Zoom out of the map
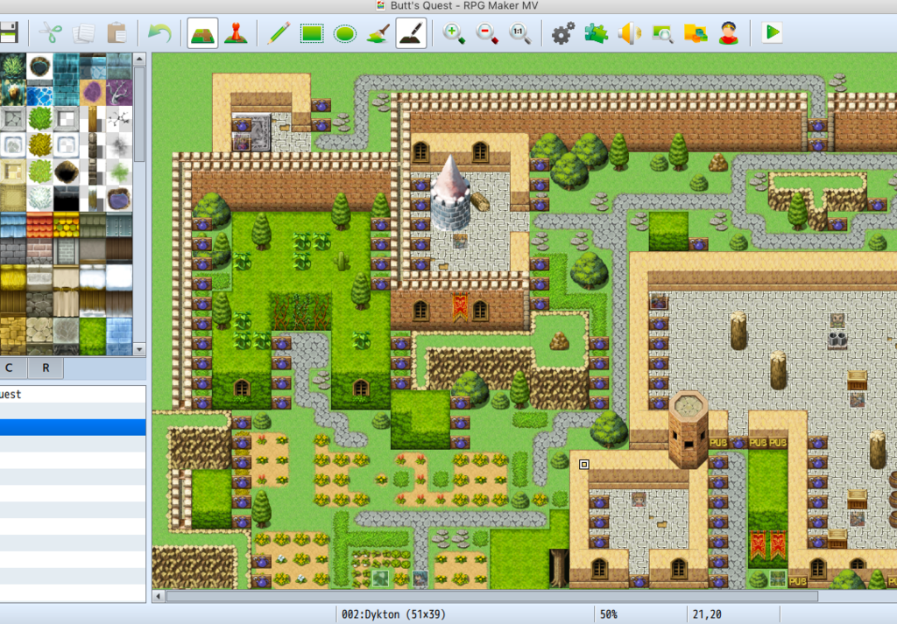 click(x=487, y=34)
